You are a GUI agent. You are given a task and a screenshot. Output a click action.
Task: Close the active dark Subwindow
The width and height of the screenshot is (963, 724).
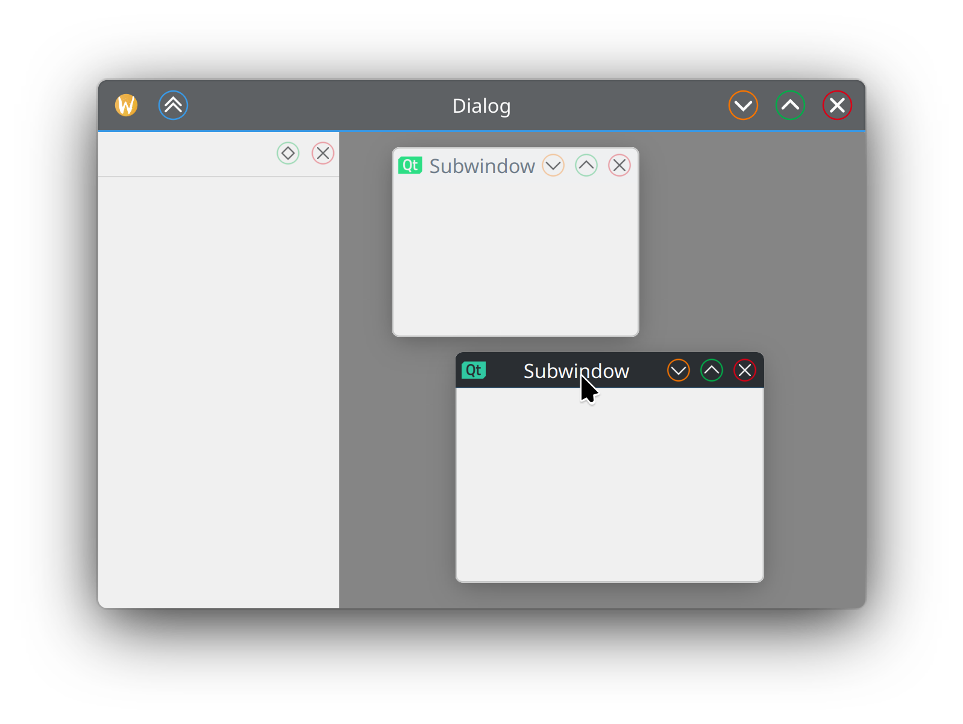[745, 370]
